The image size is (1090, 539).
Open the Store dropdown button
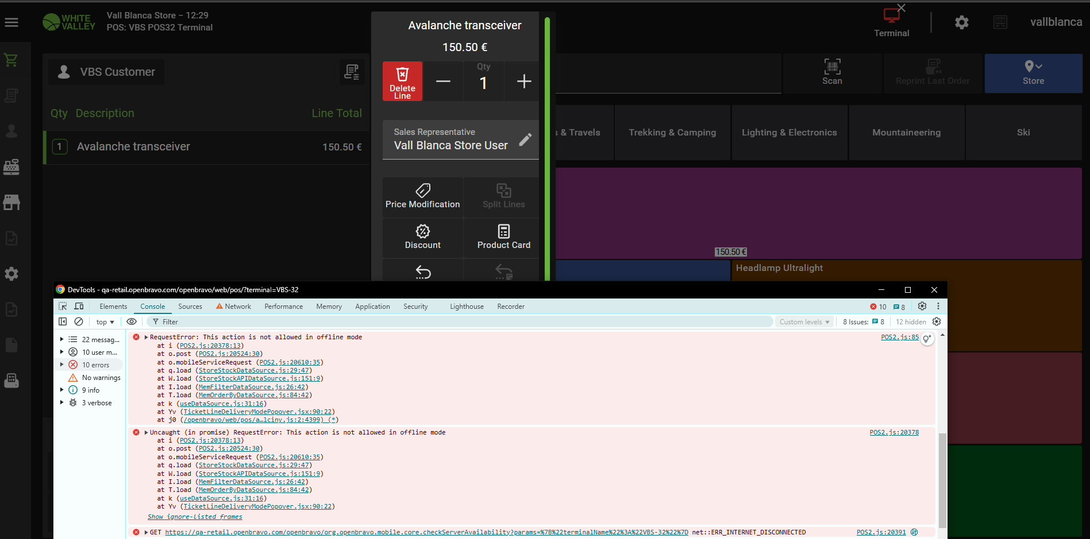[x=1033, y=73]
